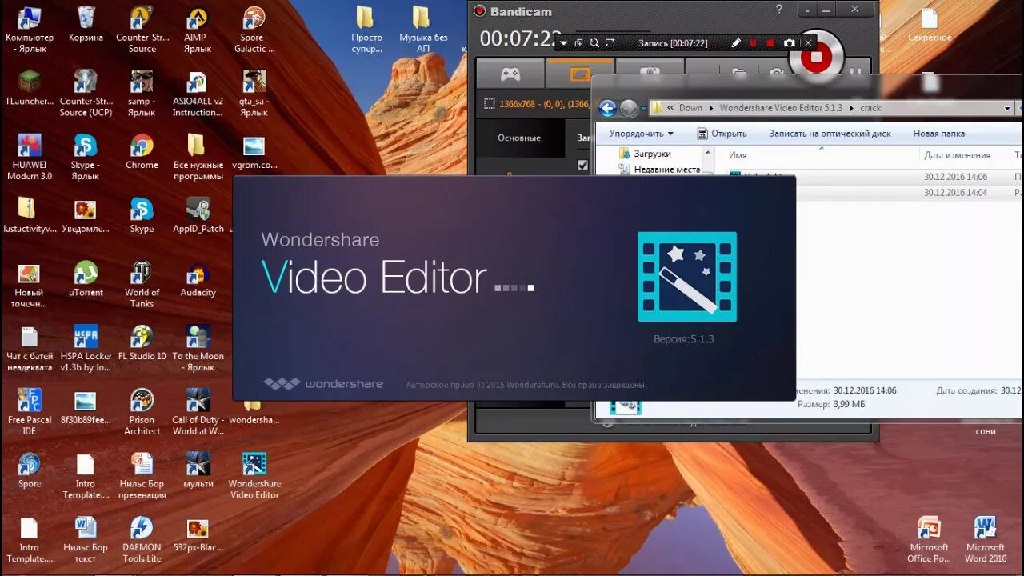Open the AppID_Patch desktop icon
The height and width of the screenshot is (576, 1024).
[198, 215]
